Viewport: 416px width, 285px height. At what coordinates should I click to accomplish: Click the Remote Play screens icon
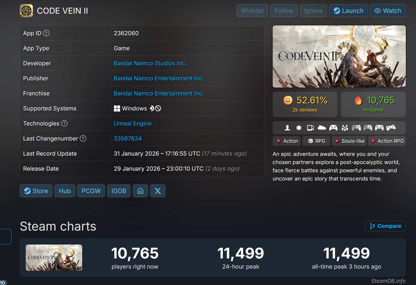pos(310,128)
